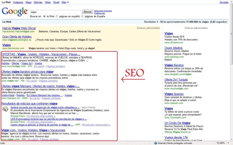Open Noticias in top navigation
The width and height of the screenshot is (233, 145).
pyautogui.click(x=38, y=2)
